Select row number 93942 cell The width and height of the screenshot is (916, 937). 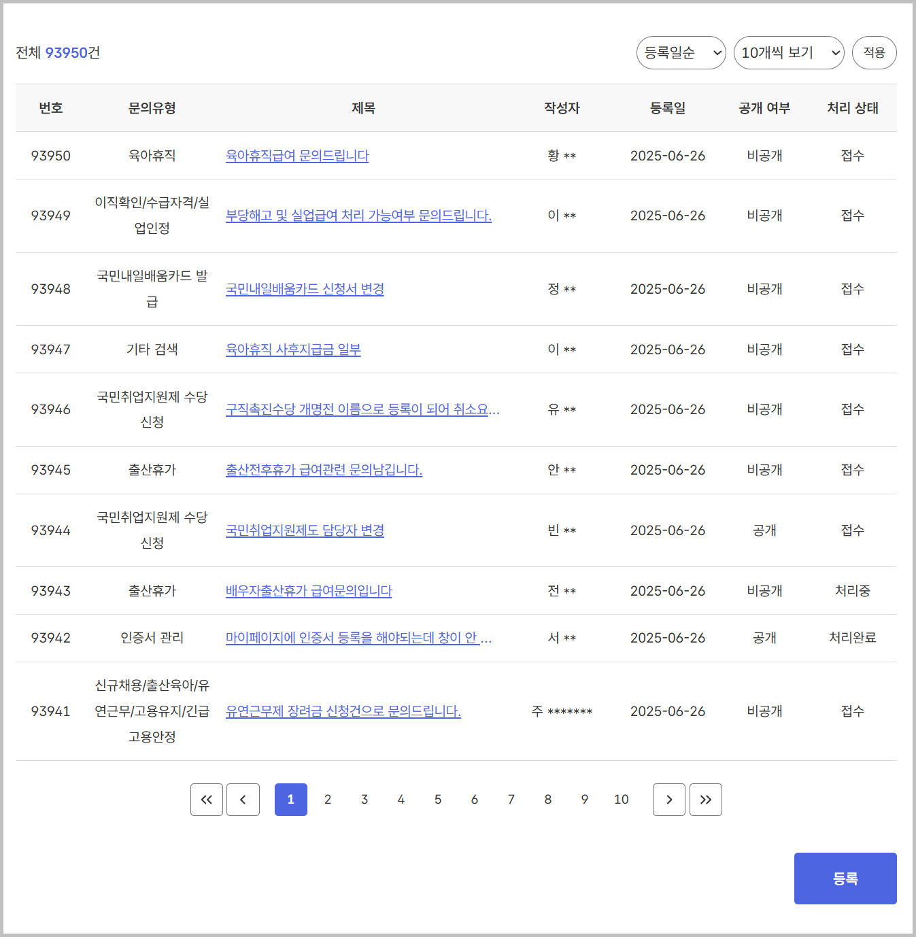51,638
